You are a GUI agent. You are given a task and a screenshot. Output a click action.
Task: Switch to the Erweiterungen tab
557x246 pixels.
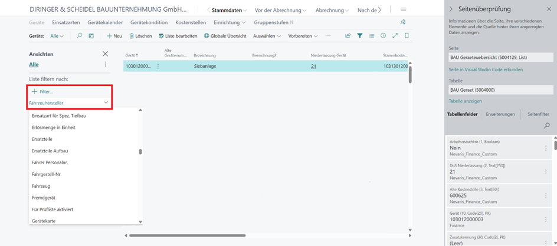click(500, 114)
